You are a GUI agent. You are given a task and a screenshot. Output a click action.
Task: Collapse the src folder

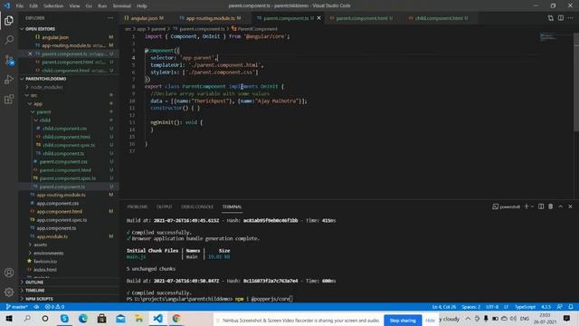point(33,95)
